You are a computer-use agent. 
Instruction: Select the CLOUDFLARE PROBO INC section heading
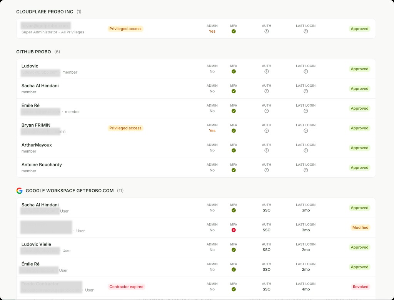[45, 12]
